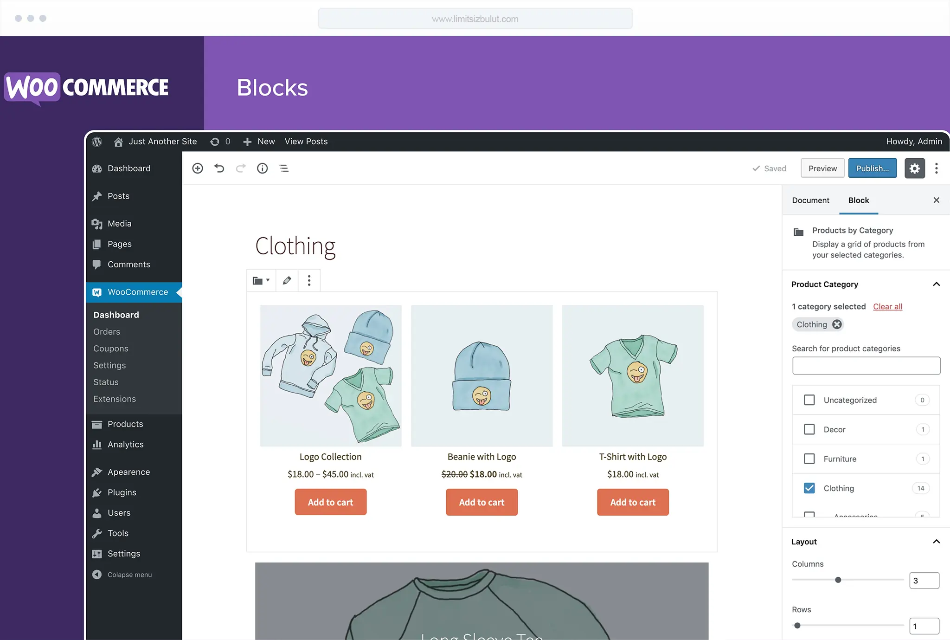Open WooCommerce Settings submenu item

(x=109, y=365)
